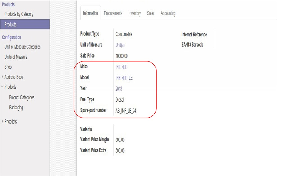Open Pricelists menu item
The height and width of the screenshot is (176, 285).
[11, 122]
